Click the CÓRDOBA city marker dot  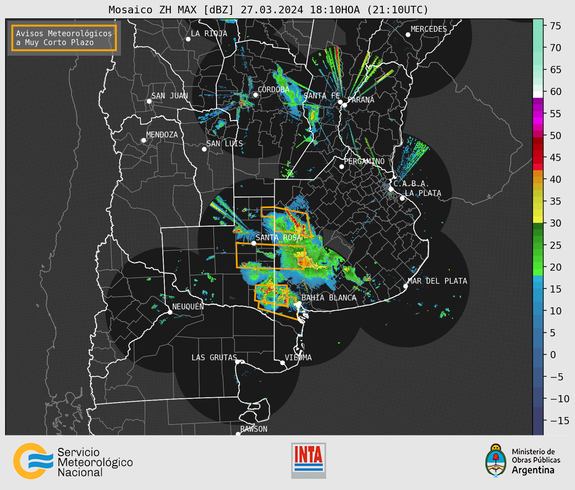point(255,95)
